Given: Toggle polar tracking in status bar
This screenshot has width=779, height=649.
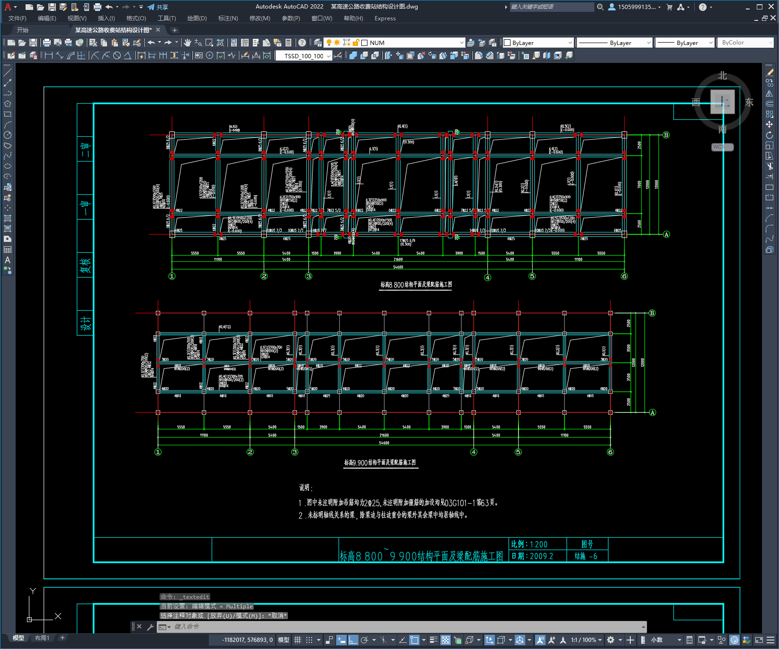Looking at the screenshot, I should click(365, 640).
